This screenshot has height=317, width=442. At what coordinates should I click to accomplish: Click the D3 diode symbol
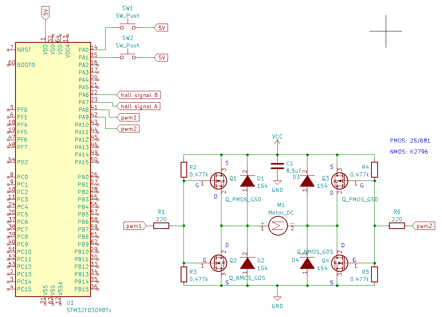click(x=307, y=181)
